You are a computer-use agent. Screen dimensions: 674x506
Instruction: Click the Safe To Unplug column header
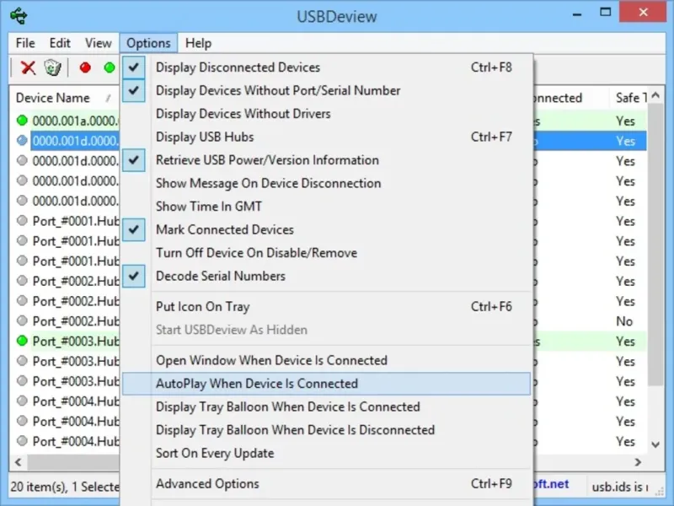click(x=629, y=98)
